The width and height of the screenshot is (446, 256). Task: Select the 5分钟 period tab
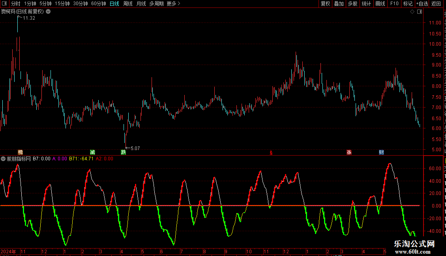pyautogui.click(x=45, y=4)
